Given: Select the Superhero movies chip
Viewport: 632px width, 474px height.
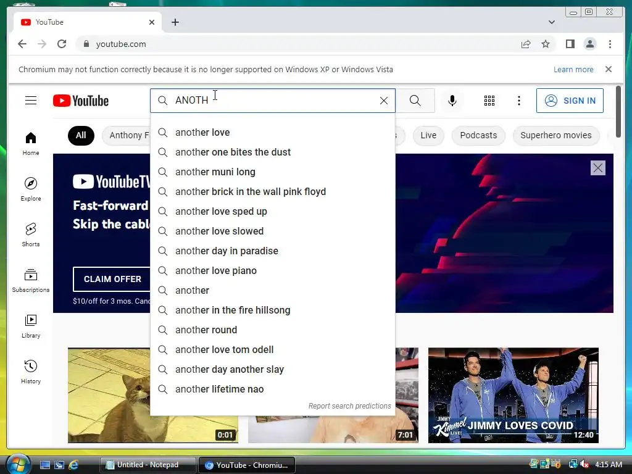Looking at the screenshot, I should (x=556, y=135).
